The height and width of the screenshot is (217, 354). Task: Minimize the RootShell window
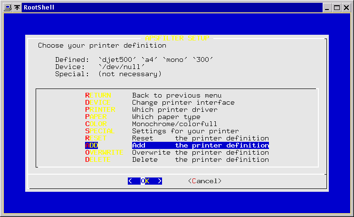pos(327,8)
